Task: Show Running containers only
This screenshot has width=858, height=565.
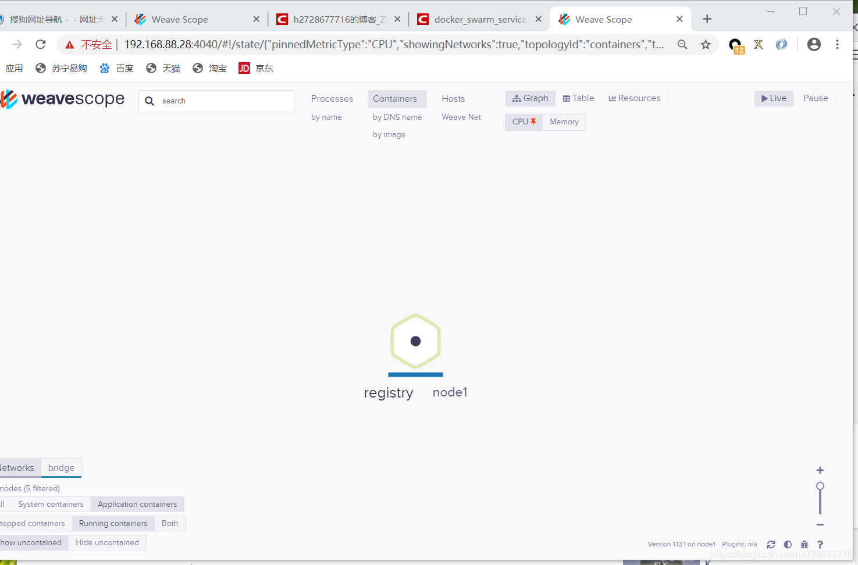Action: 113,524
